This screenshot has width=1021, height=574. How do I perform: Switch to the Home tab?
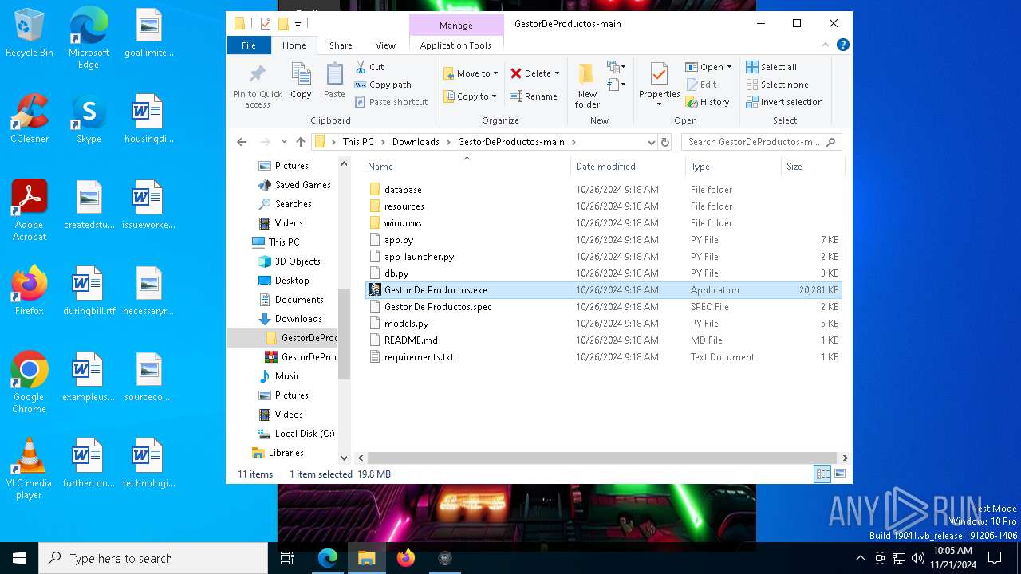coord(294,45)
